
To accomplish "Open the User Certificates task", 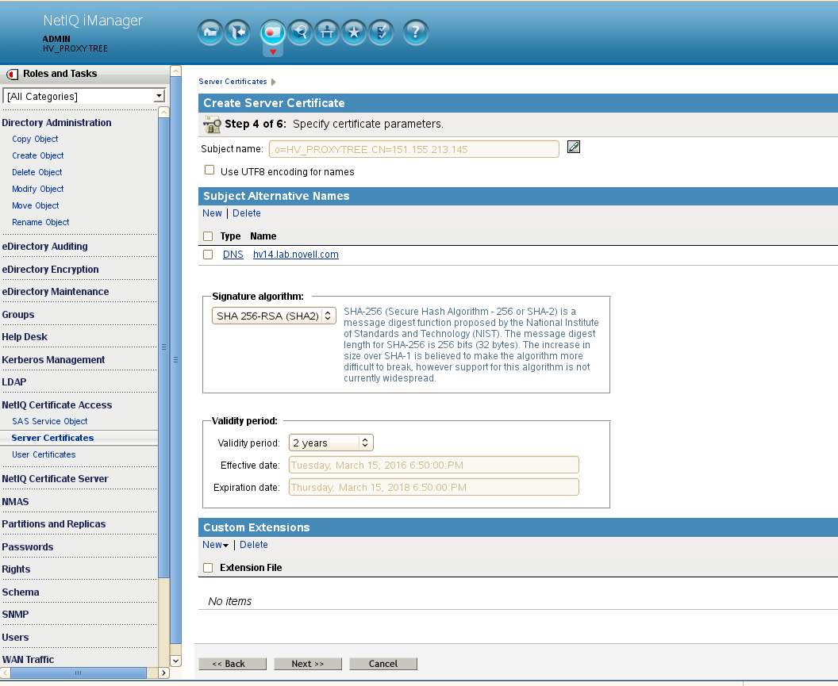I will coord(44,454).
